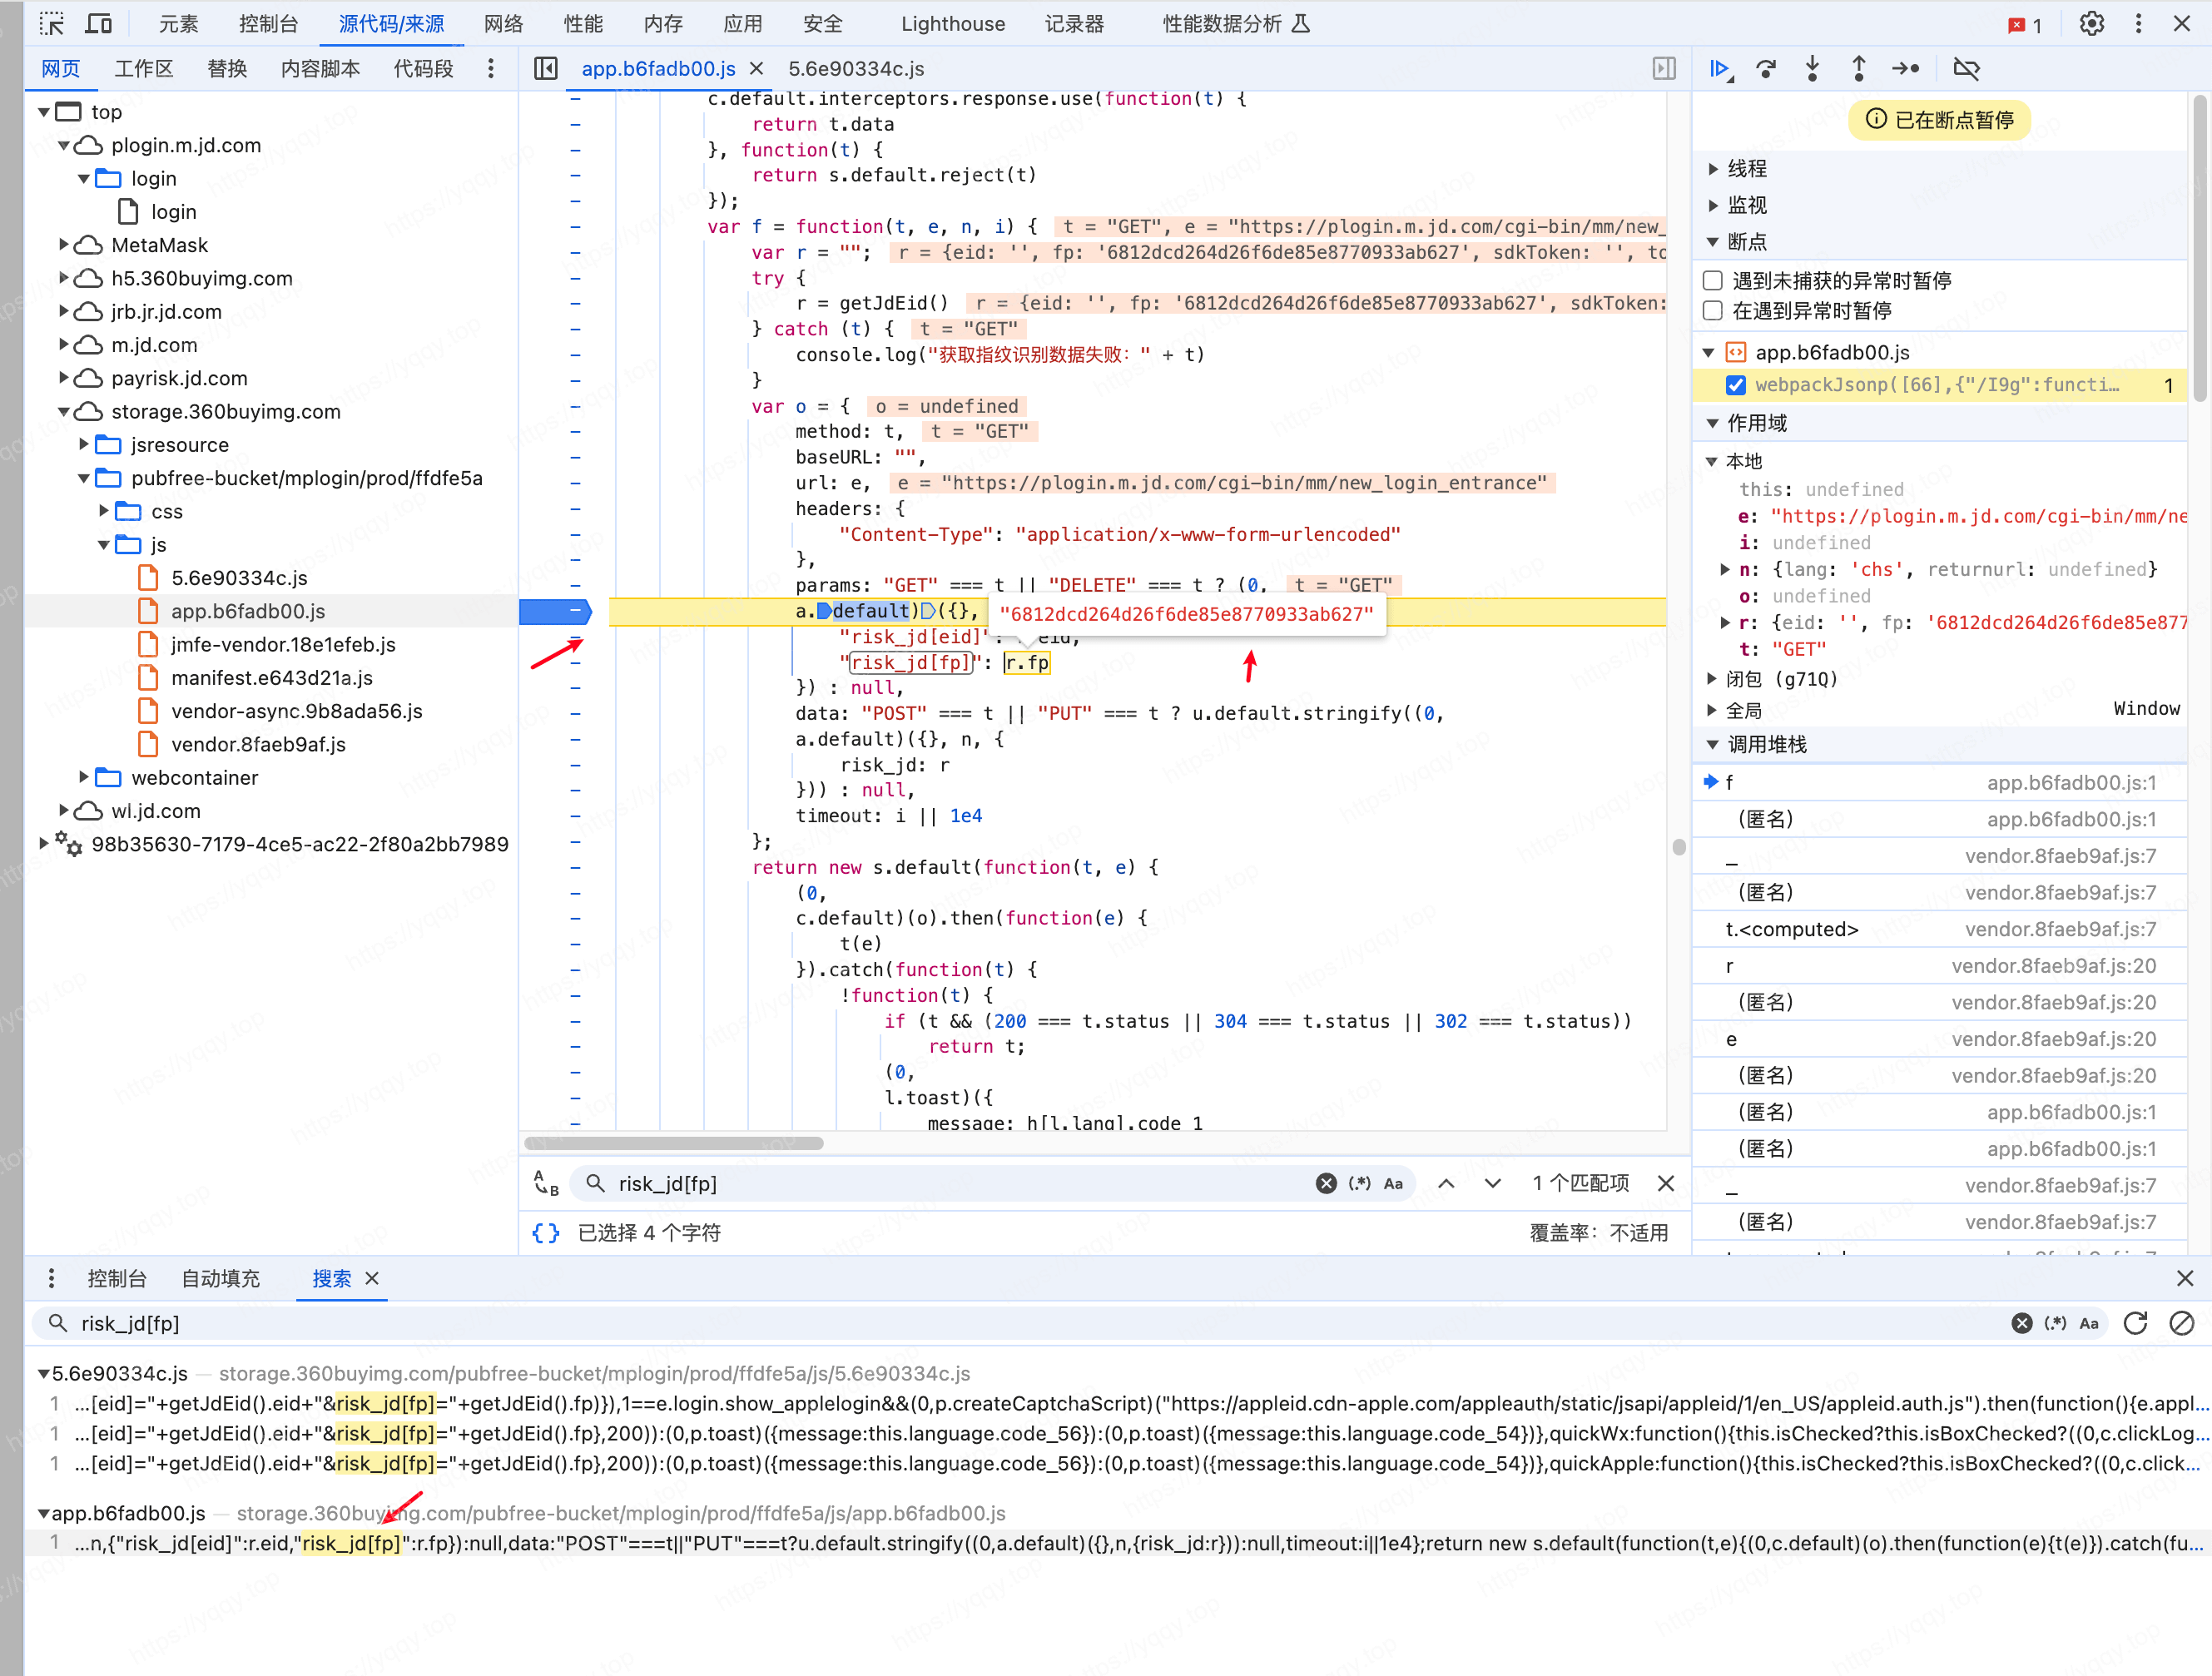This screenshot has height=1676, width=2212.
Task: Close the bottom drawer panel
Action: click(2185, 1278)
